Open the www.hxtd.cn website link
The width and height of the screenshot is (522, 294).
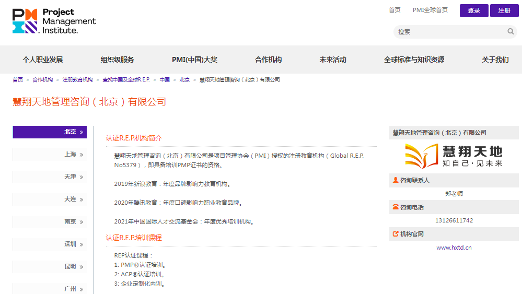click(x=454, y=248)
